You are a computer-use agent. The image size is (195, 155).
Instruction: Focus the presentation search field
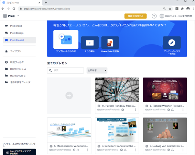coord(65,70)
